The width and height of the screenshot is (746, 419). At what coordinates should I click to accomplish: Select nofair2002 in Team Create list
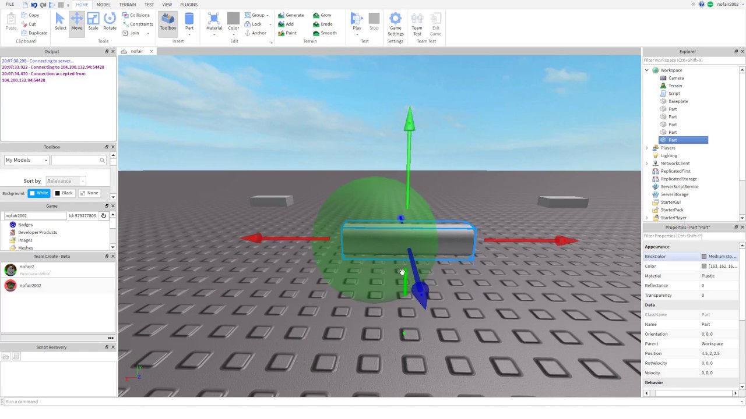[x=58, y=286]
